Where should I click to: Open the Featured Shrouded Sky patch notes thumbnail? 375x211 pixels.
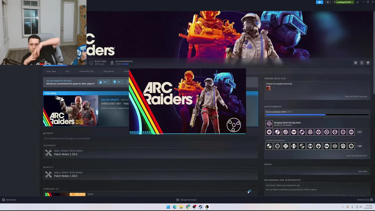(x=71, y=111)
